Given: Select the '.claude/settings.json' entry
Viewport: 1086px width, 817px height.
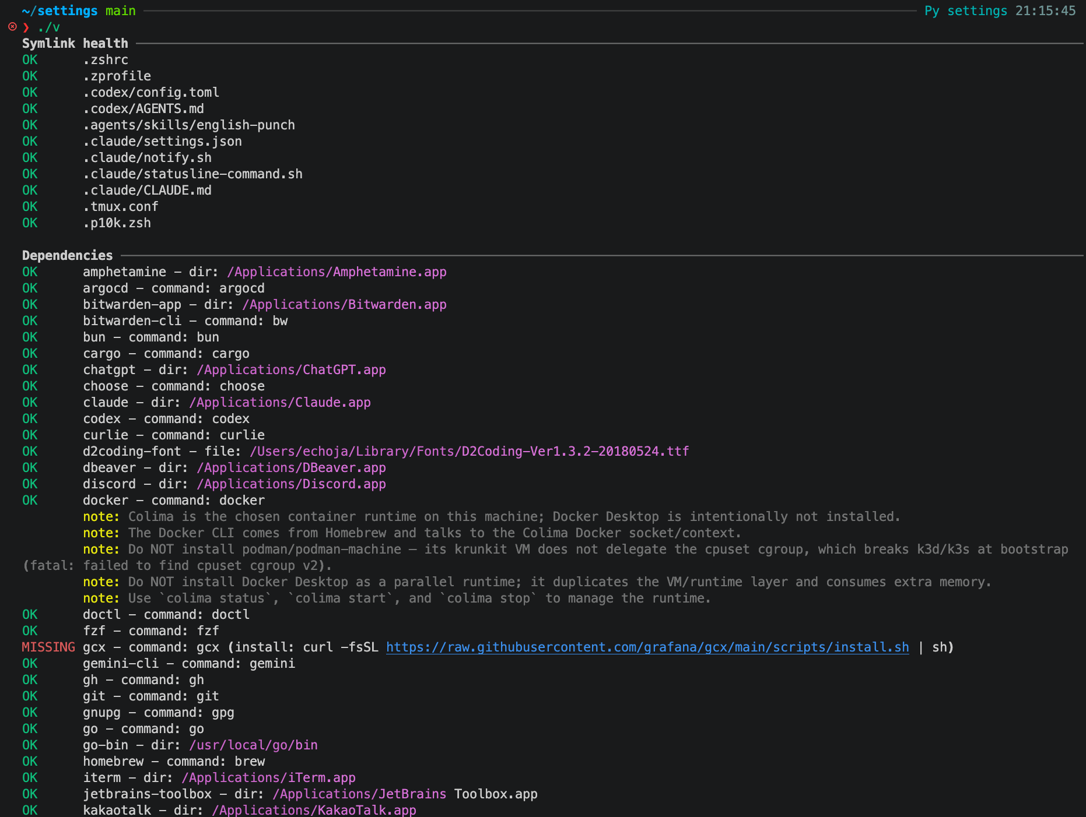Looking at the screenshot, I should [162, 142].
